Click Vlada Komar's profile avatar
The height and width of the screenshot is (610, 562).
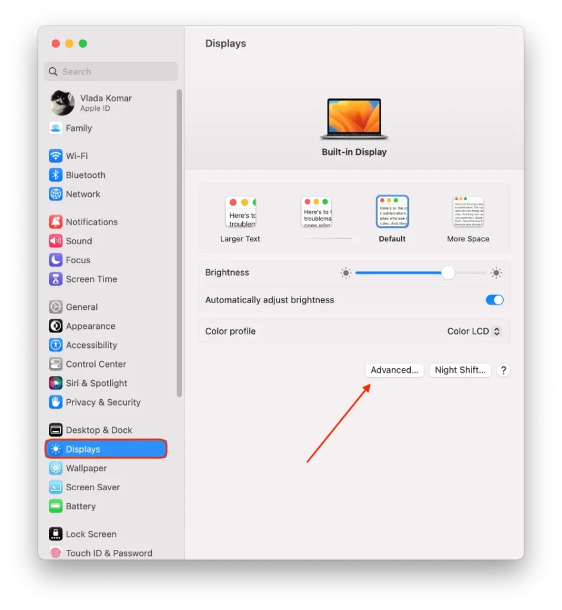[62, 102]
